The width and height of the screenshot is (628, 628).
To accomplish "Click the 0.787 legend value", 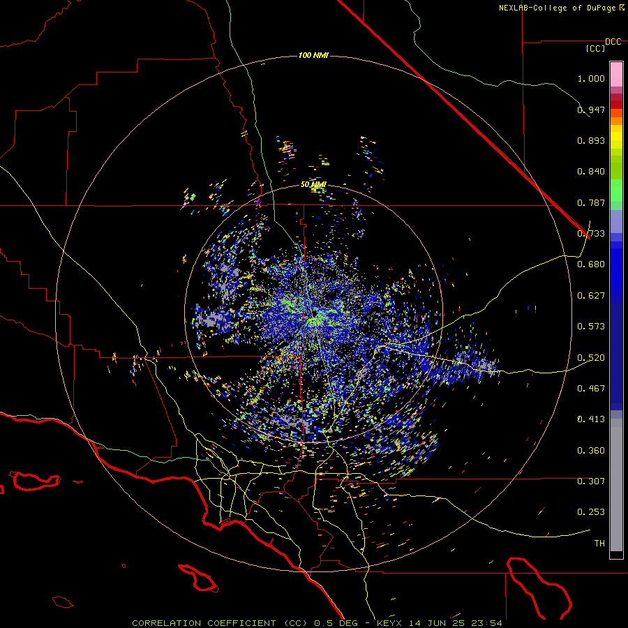I will click(591, 202).
